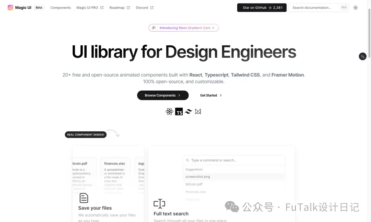Click the TypeScript TS logo icon
The image size is (371, 222).
pos(179,111)
